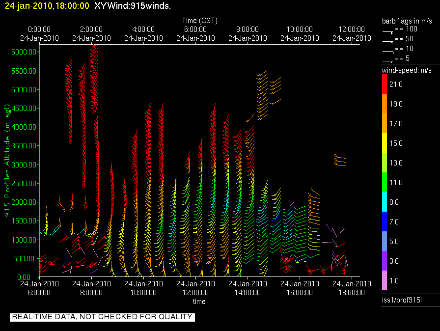Click the orange 19.0 m/s color band

[385, 104]
